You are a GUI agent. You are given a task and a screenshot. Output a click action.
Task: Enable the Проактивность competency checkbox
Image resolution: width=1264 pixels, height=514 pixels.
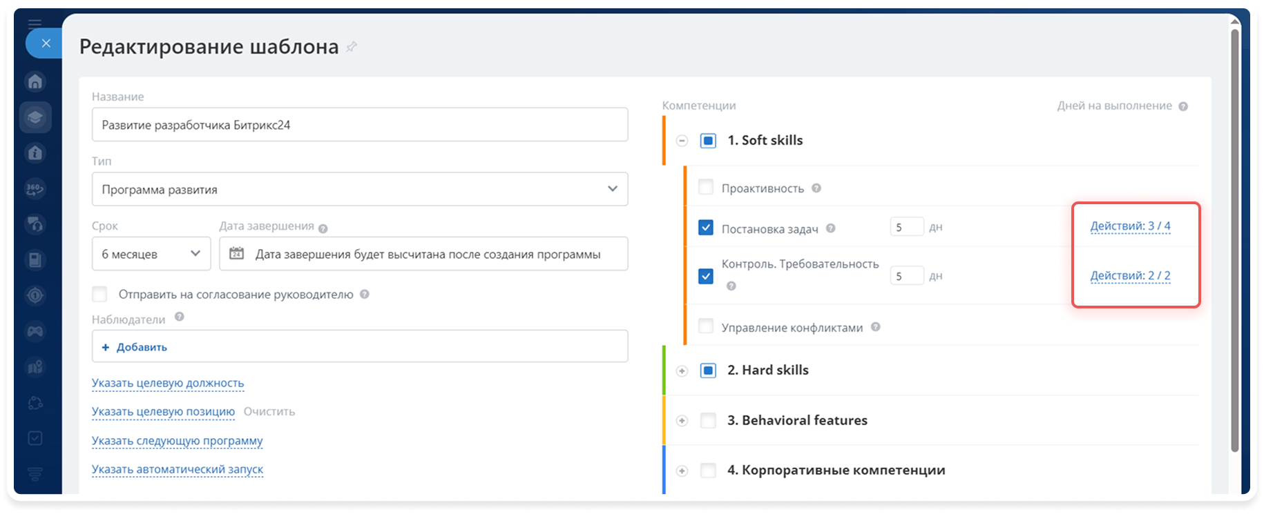click(x=706, y=187)
